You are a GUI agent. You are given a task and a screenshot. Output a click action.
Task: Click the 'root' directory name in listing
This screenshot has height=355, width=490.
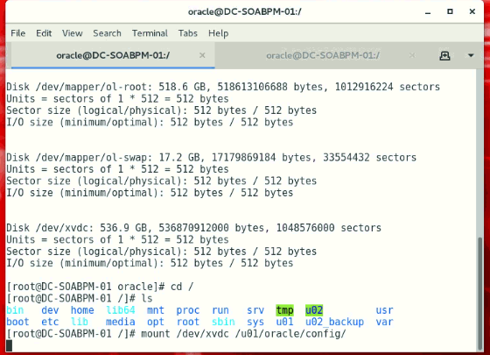187,322
